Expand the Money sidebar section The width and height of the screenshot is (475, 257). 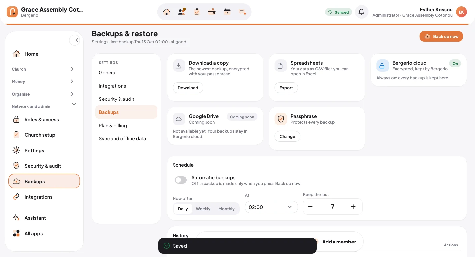[x=44, y=82]
